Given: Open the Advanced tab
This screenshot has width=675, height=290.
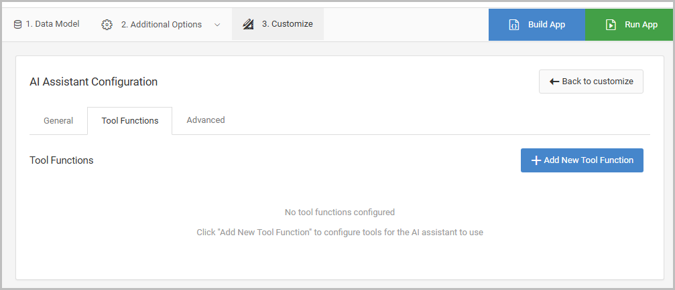Looking at the screenshot, I should (x=206, y=120).
